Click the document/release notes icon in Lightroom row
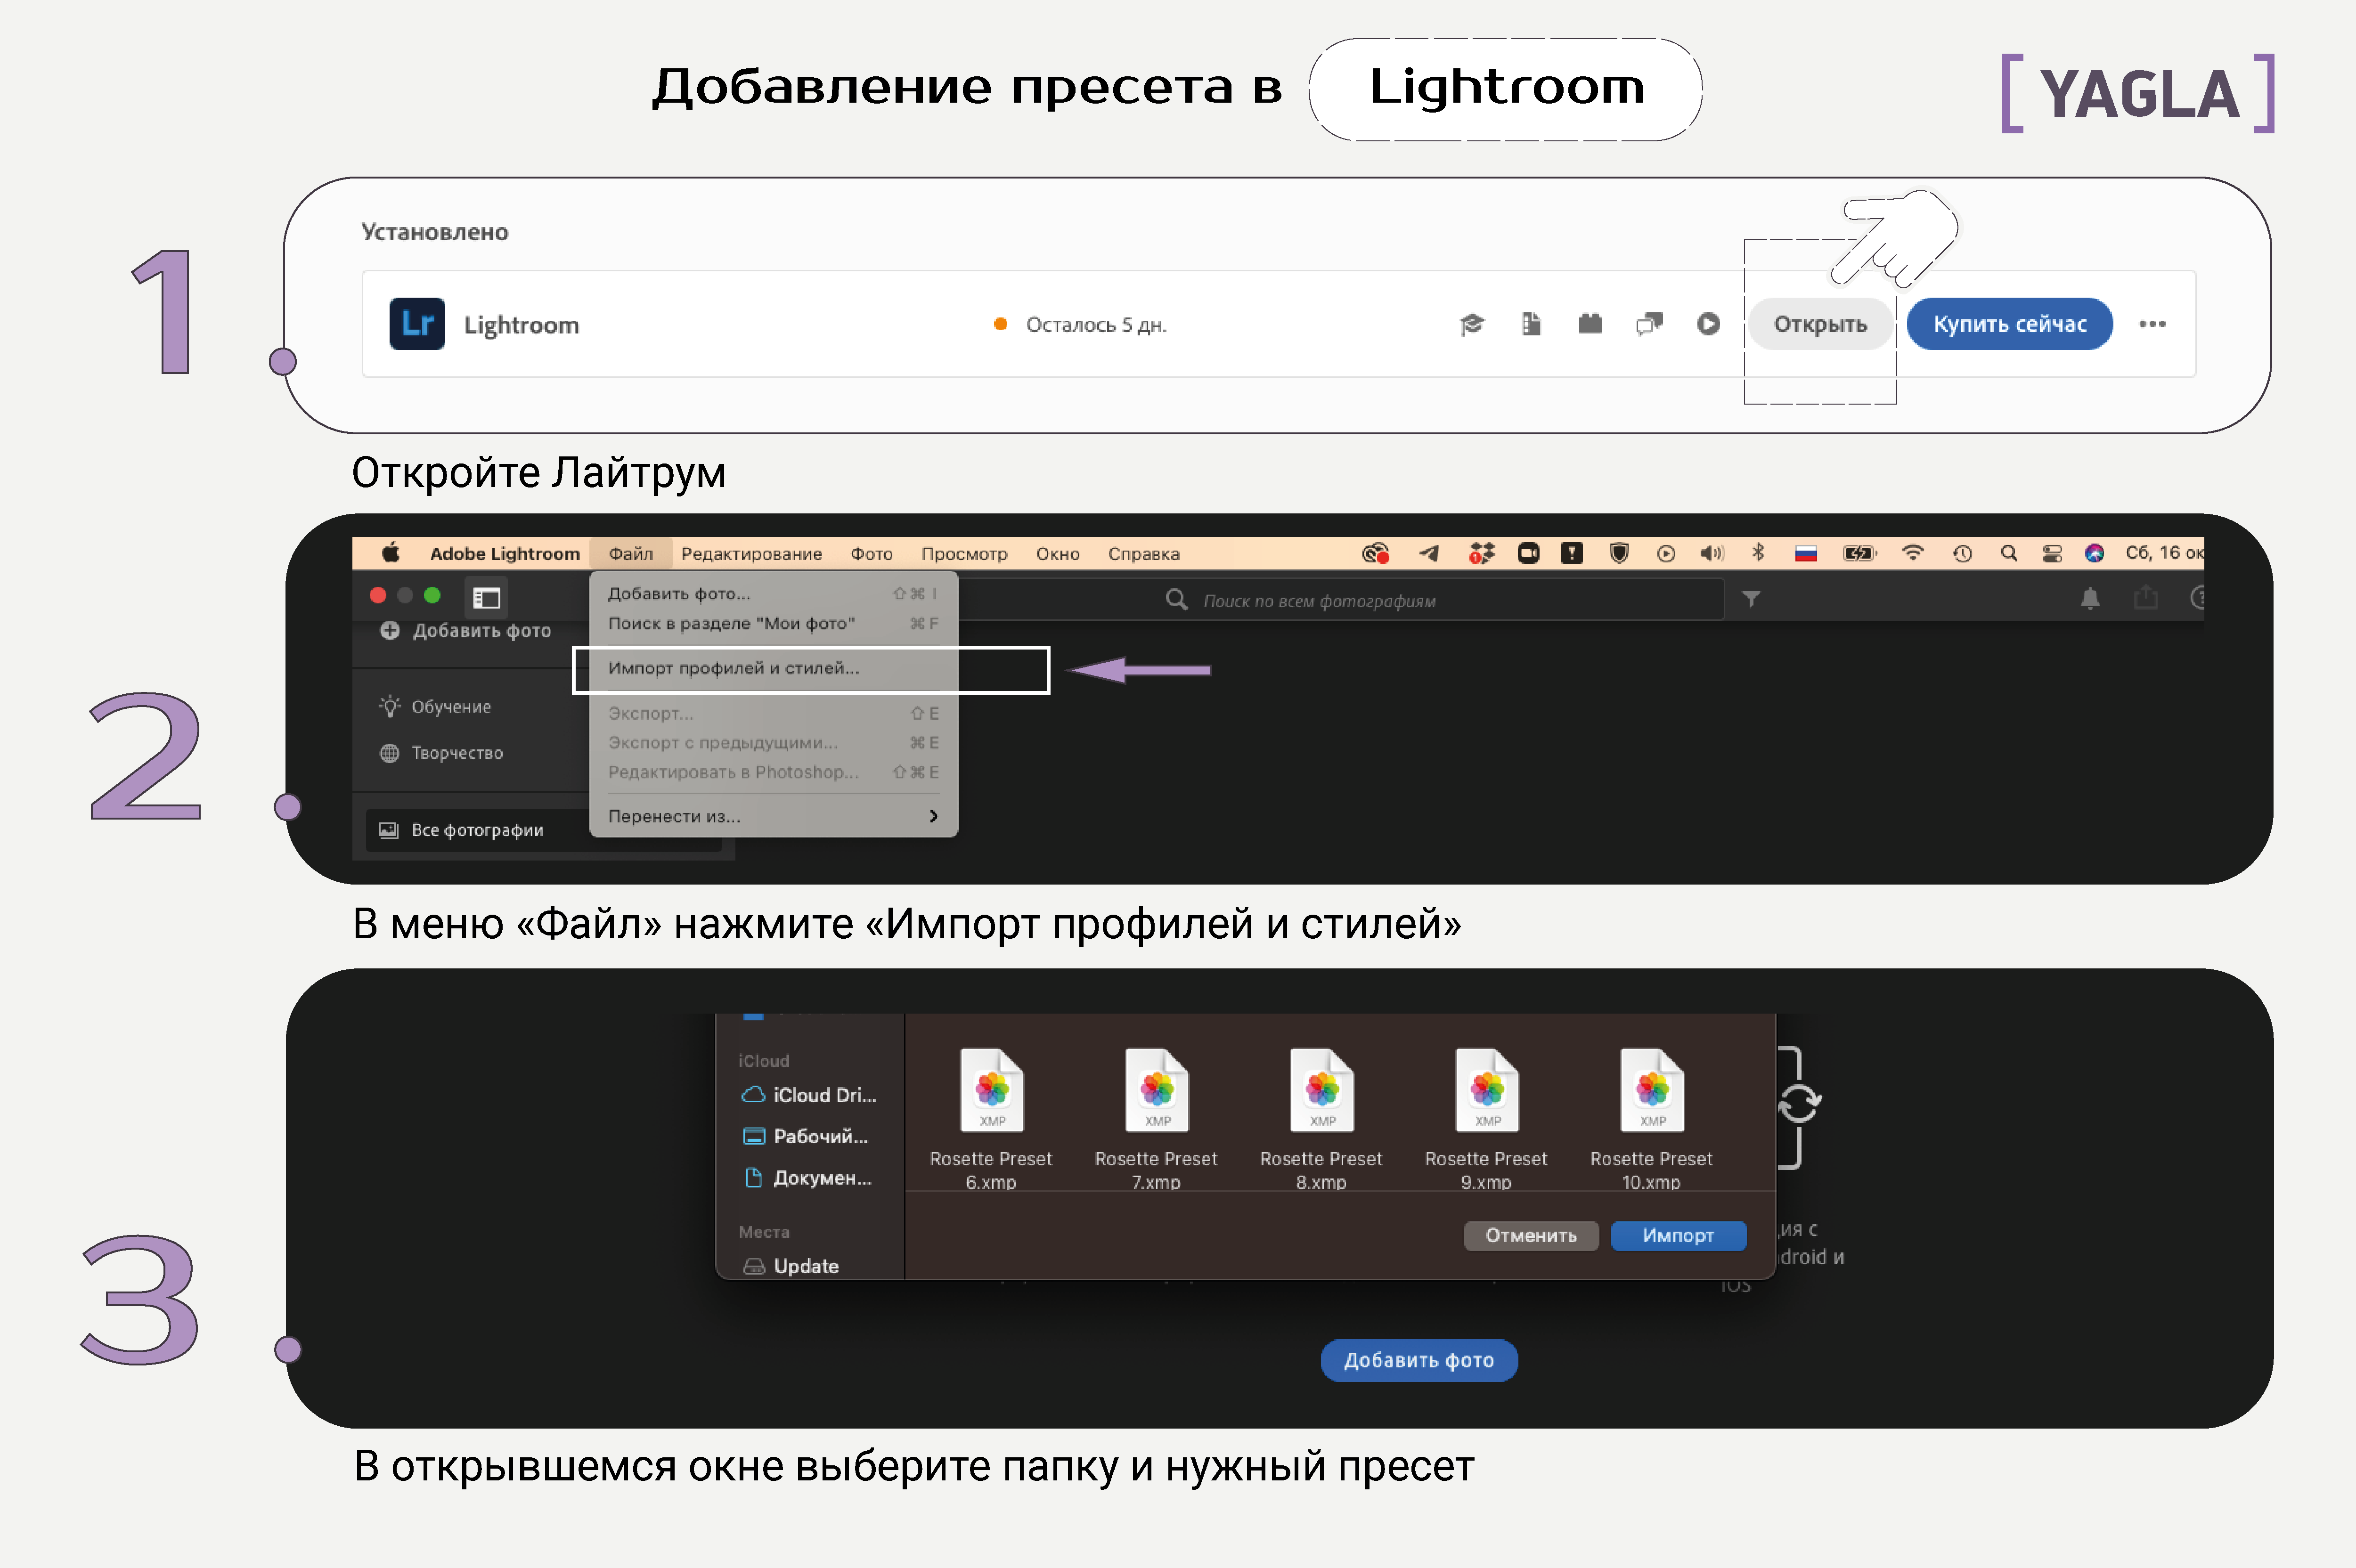Screen dimensions: 2356x1568 tap(1531, 324)
